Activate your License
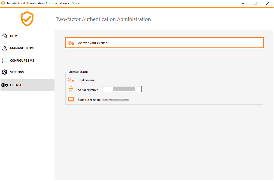 (164, 43)
